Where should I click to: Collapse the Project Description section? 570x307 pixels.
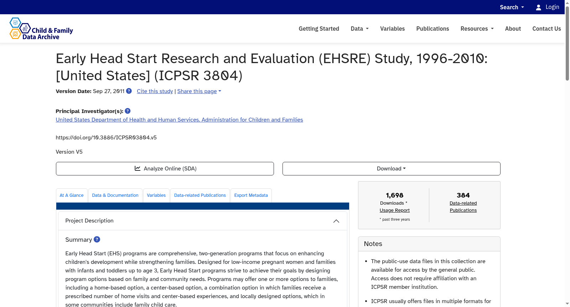336,221
